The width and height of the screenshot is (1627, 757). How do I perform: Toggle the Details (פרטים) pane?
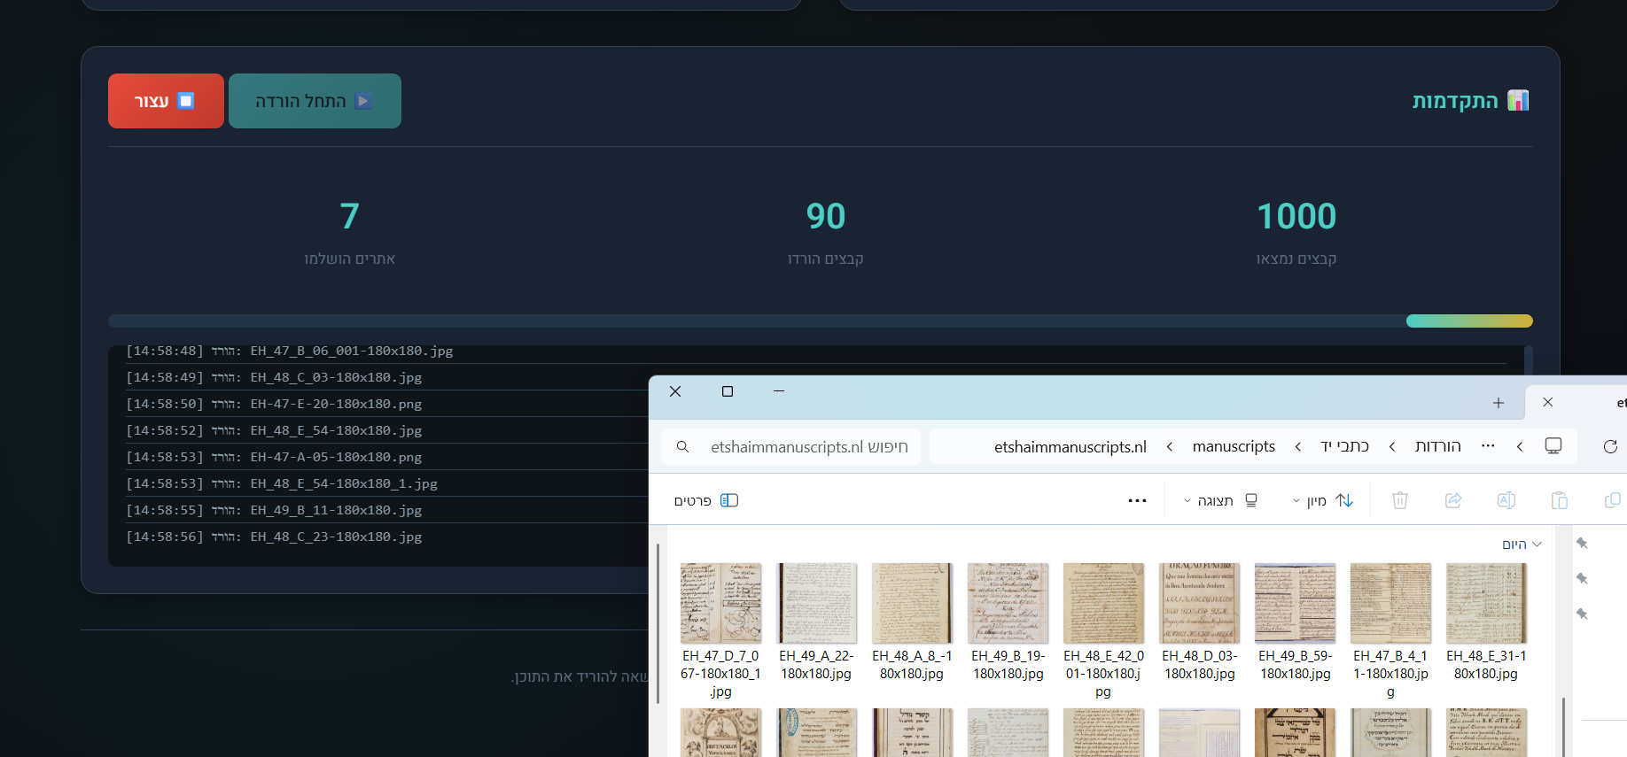click(706, 500)
